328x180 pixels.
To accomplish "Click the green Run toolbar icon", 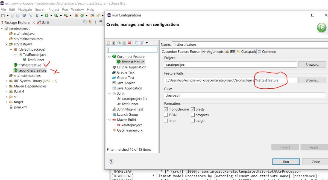I will (47, 16).
